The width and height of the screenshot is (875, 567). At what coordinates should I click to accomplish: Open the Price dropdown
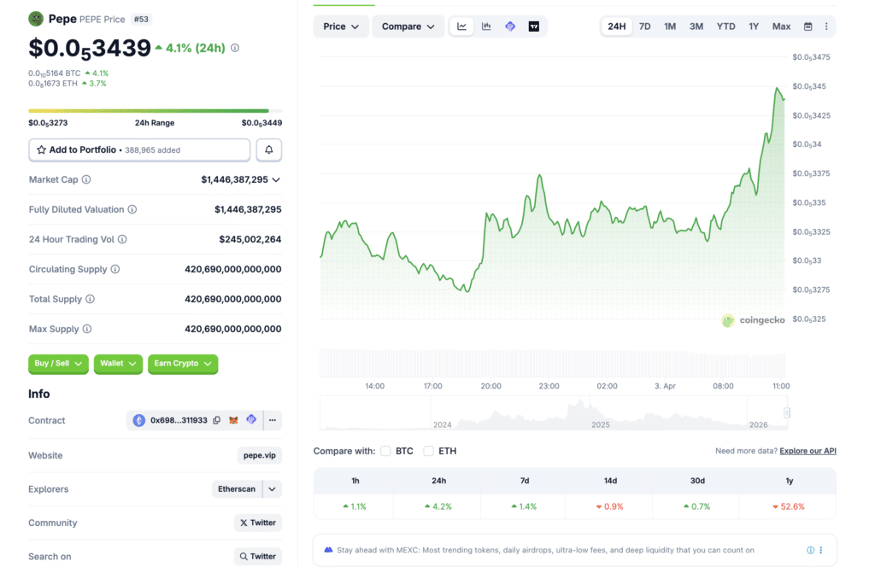(341, 26)
